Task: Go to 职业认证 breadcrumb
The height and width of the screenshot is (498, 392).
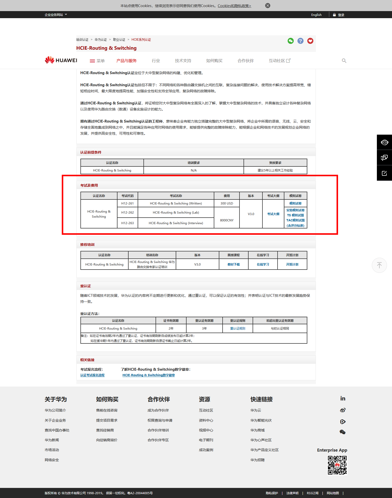Action: [119, 40]
